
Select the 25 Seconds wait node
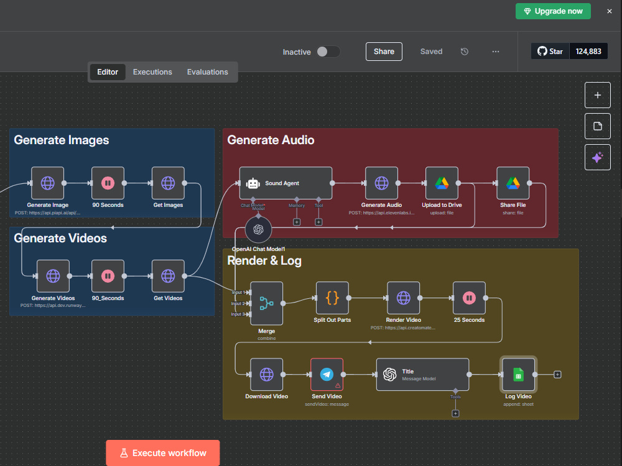tap(469, 298)
